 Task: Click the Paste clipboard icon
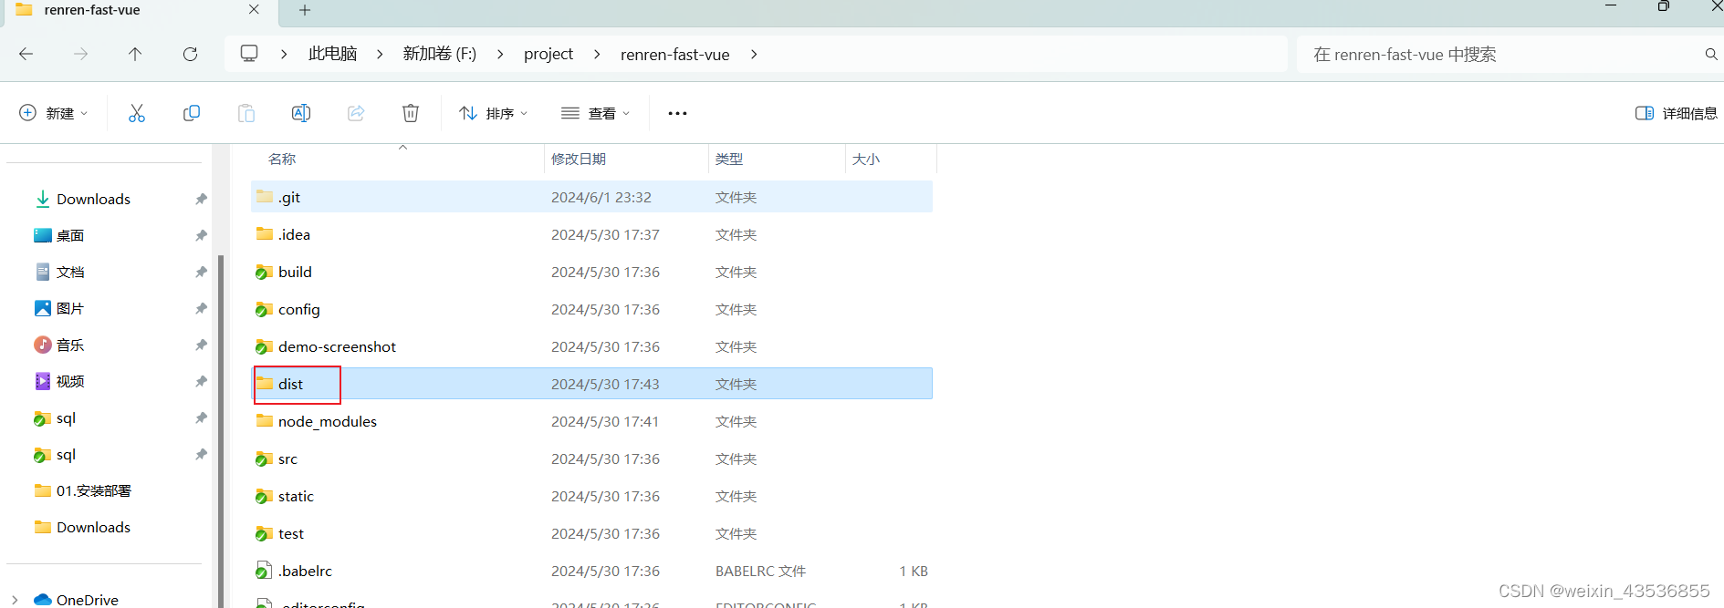[x=246, y=113]
